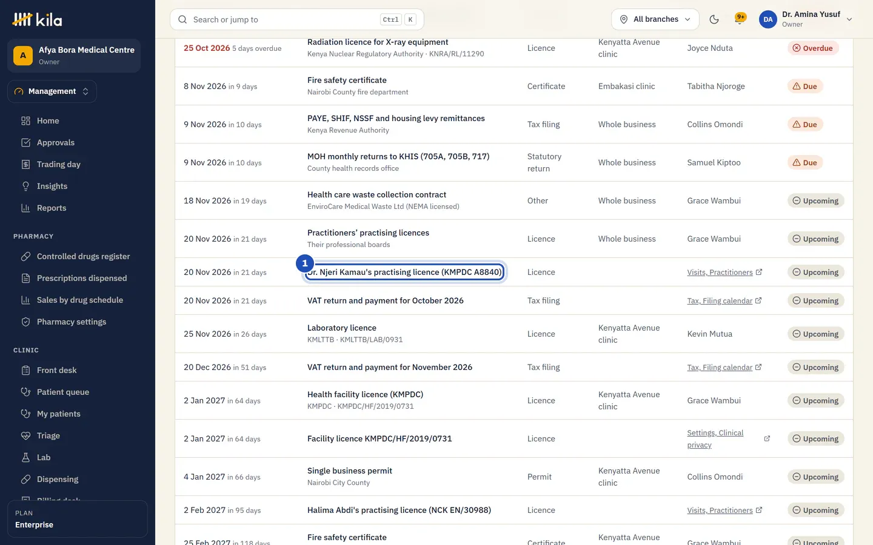Click Front desk clipboard icon
Viewport: 873px width, 545px height.
[x=25, y=370]
